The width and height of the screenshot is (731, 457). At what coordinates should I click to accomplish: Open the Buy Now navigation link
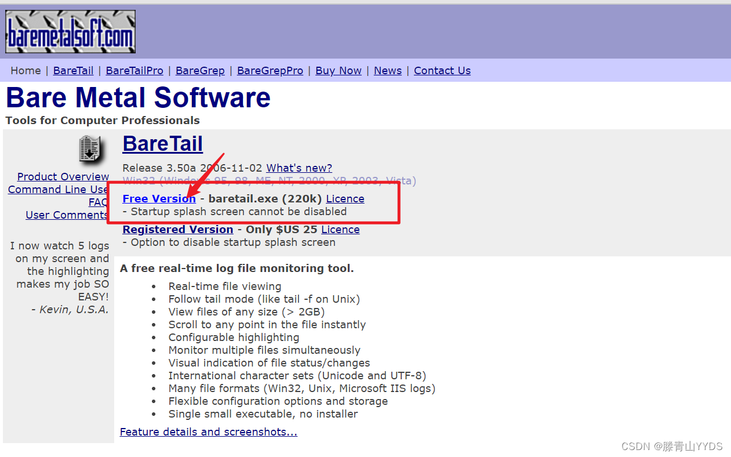click(339, 71)
